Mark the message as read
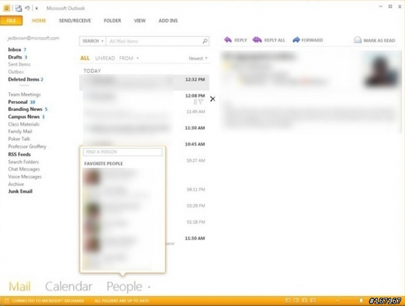 pos(374,40)
